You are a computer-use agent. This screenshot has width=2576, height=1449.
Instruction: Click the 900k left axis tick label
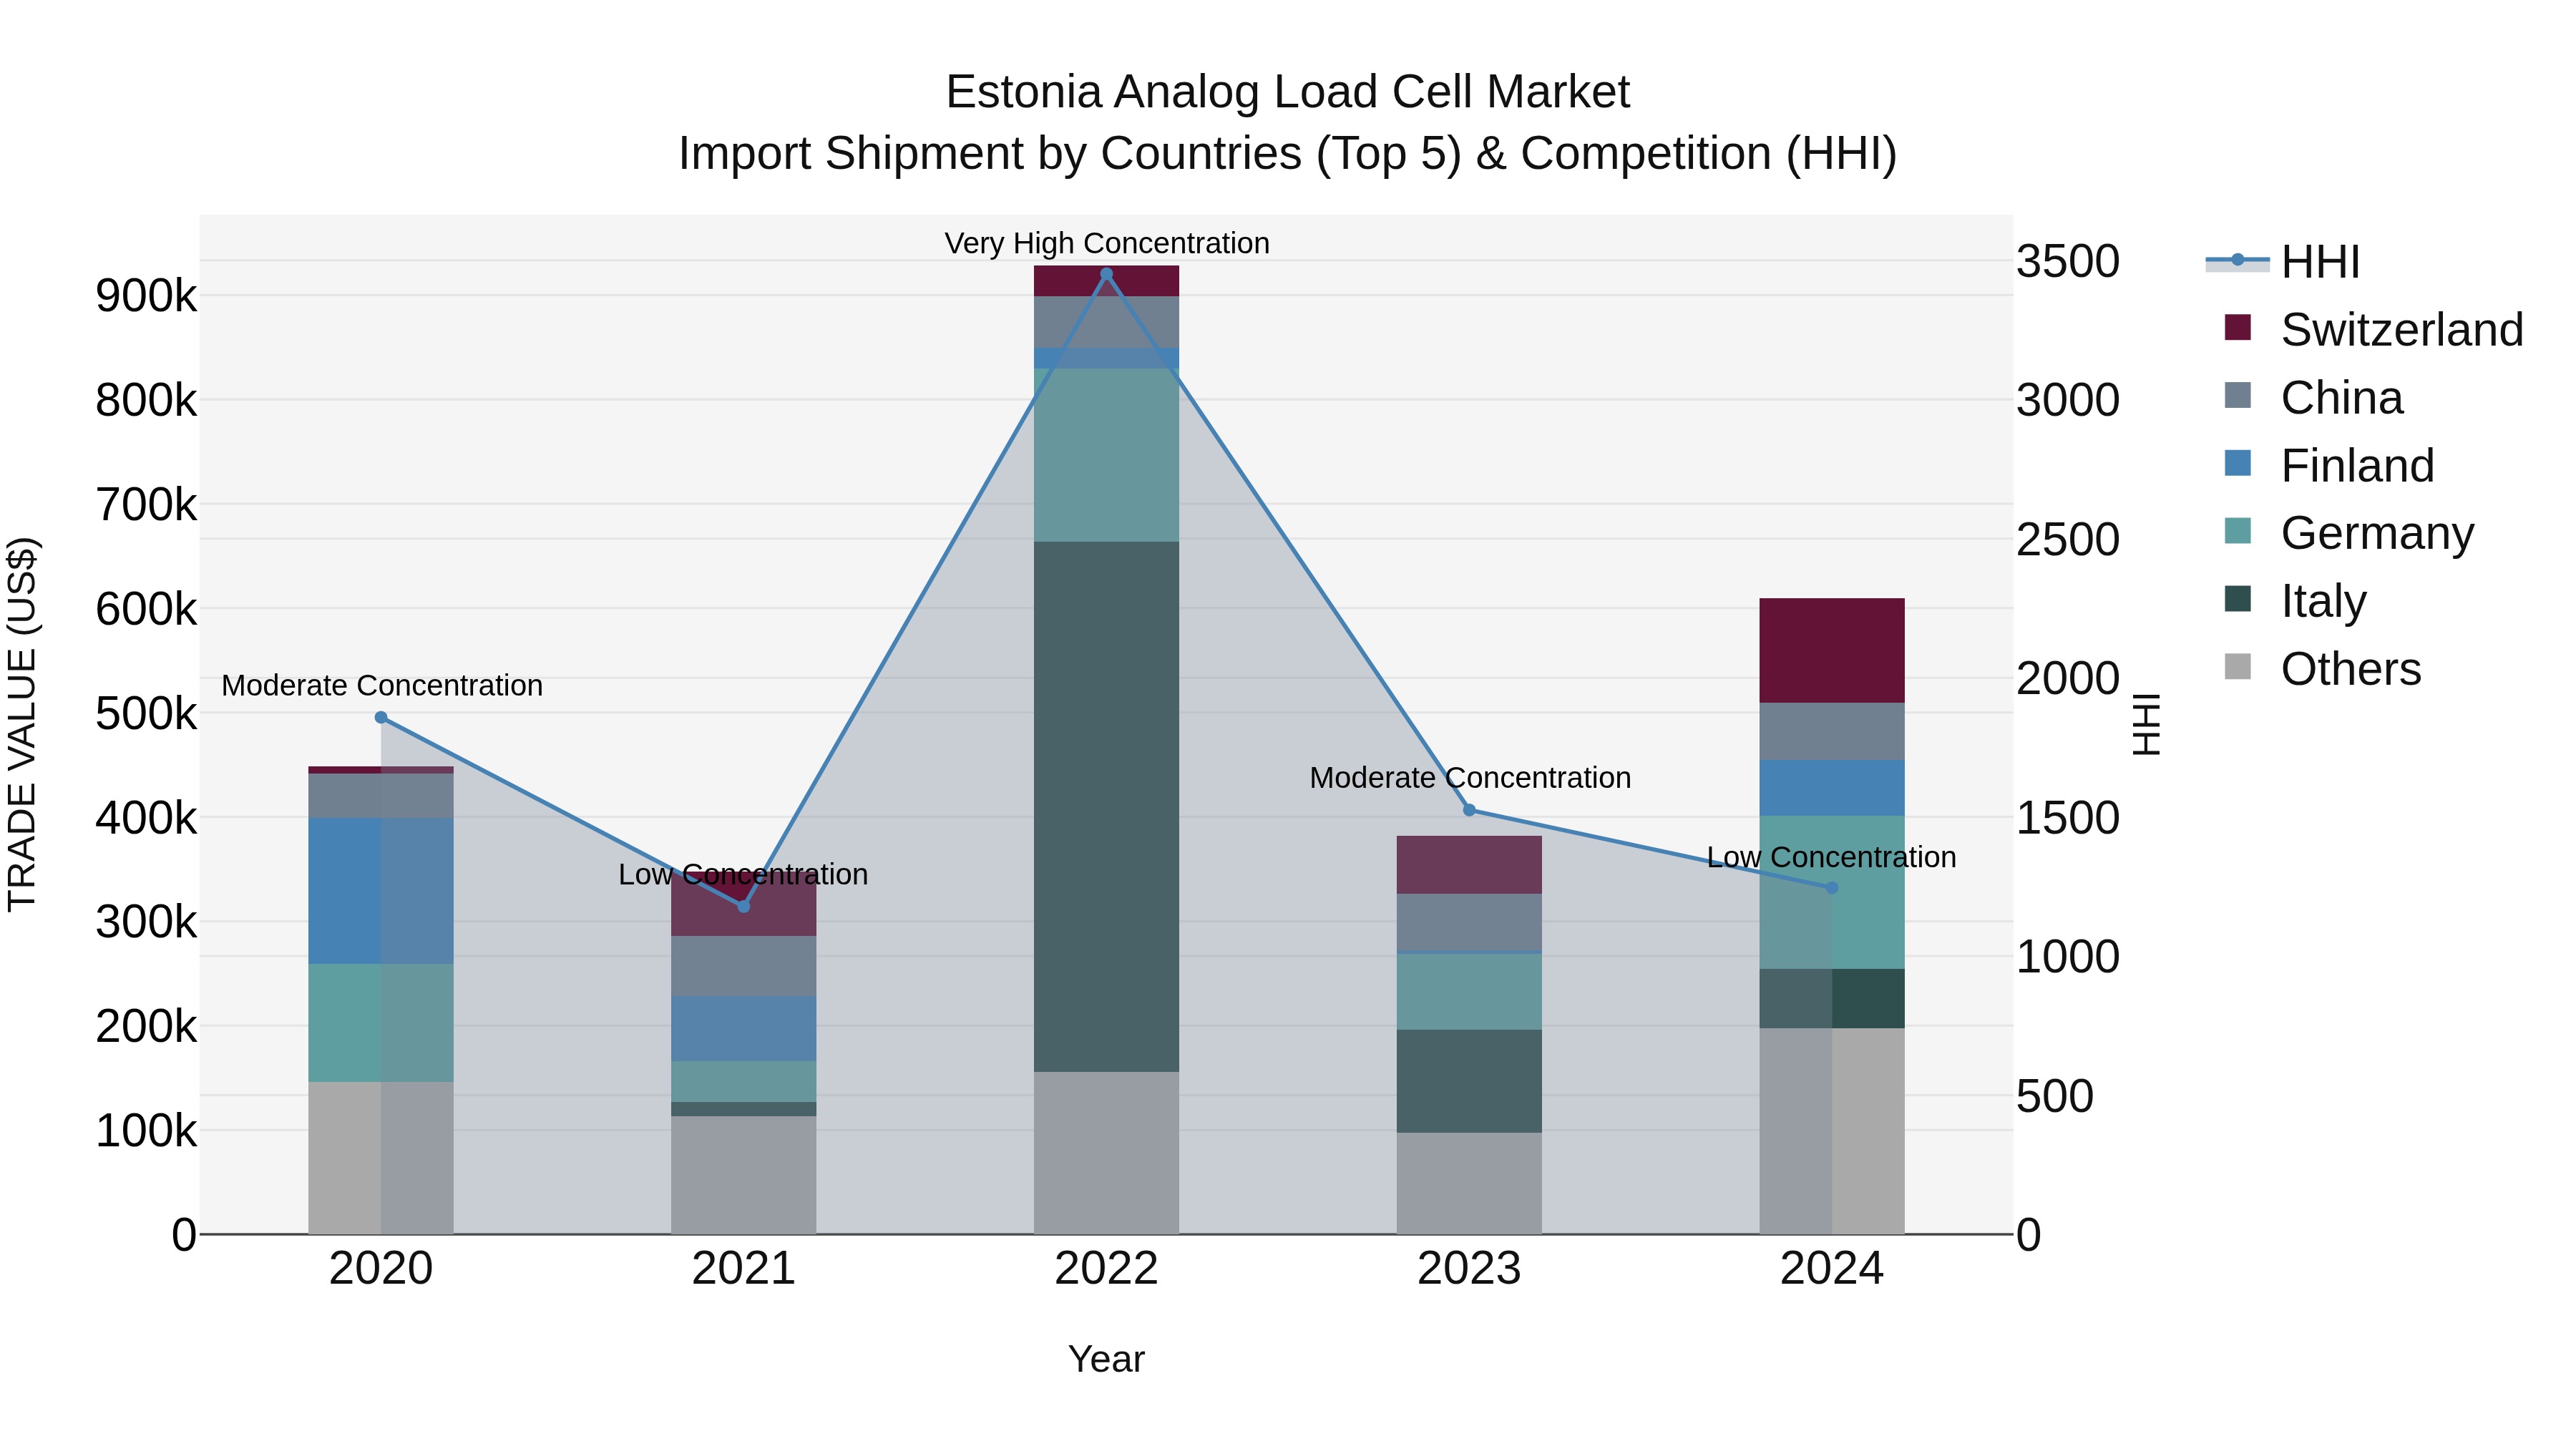pyautogui.click(x=146, y=296)
